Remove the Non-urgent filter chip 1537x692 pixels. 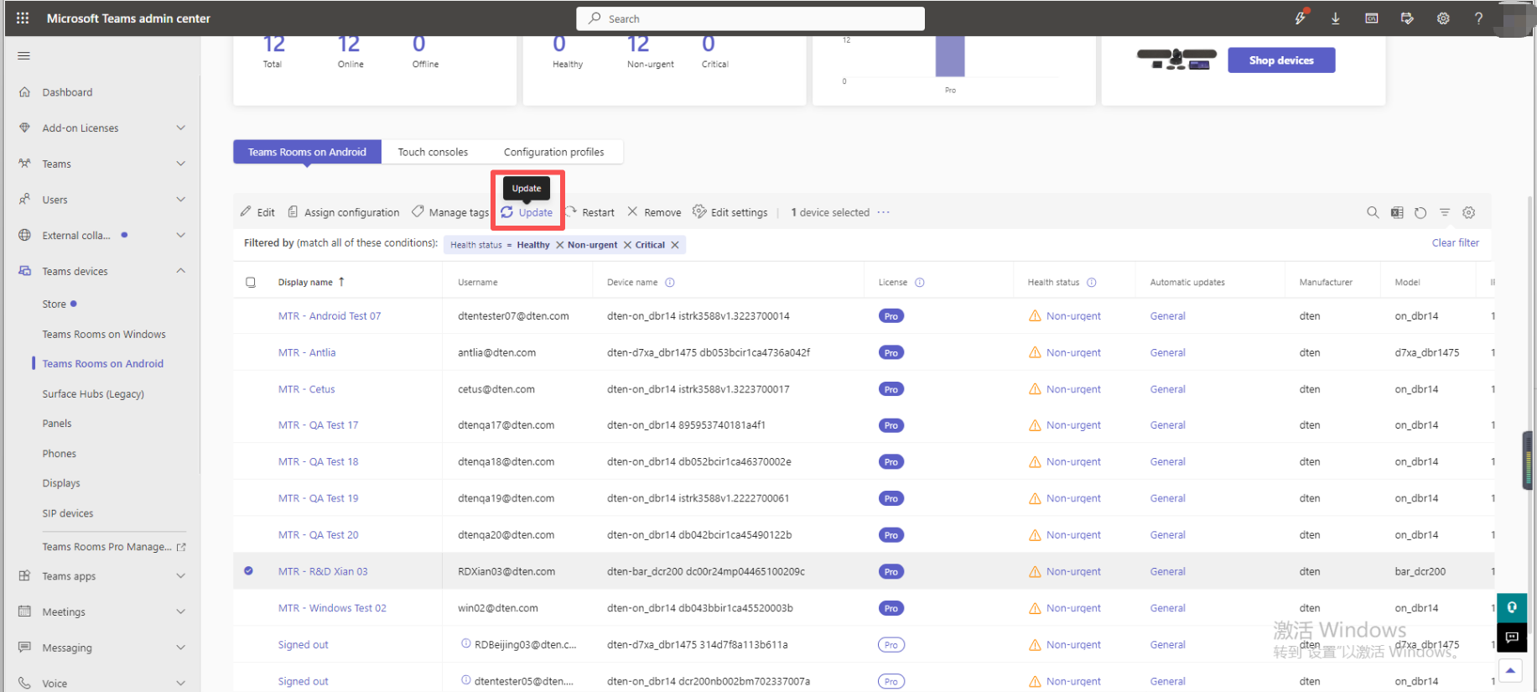coord(627,245)
